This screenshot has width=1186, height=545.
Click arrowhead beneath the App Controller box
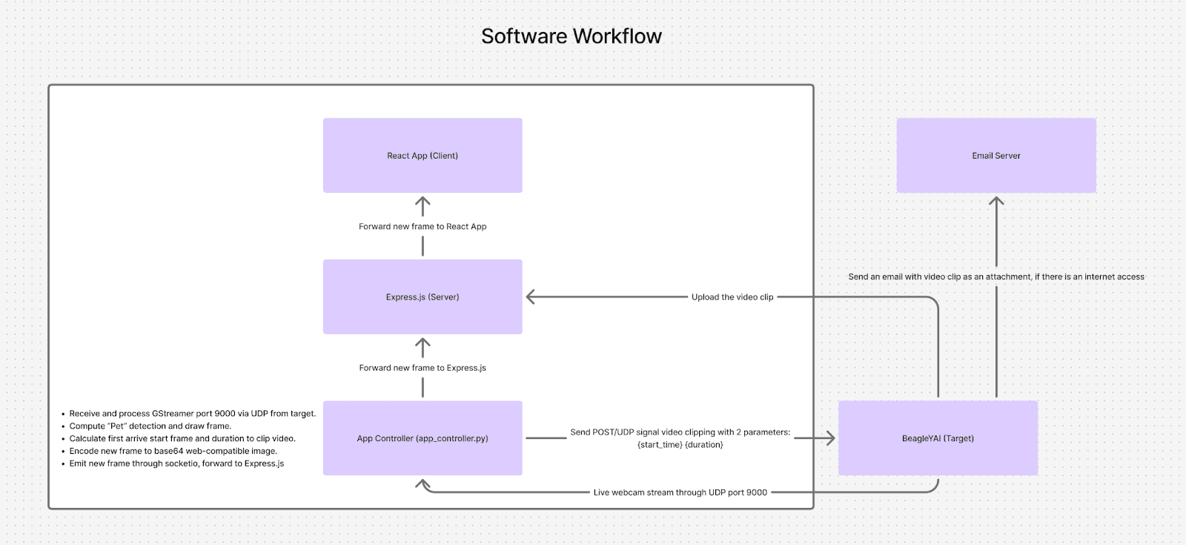pyautogui.click(x=423, y=484)
